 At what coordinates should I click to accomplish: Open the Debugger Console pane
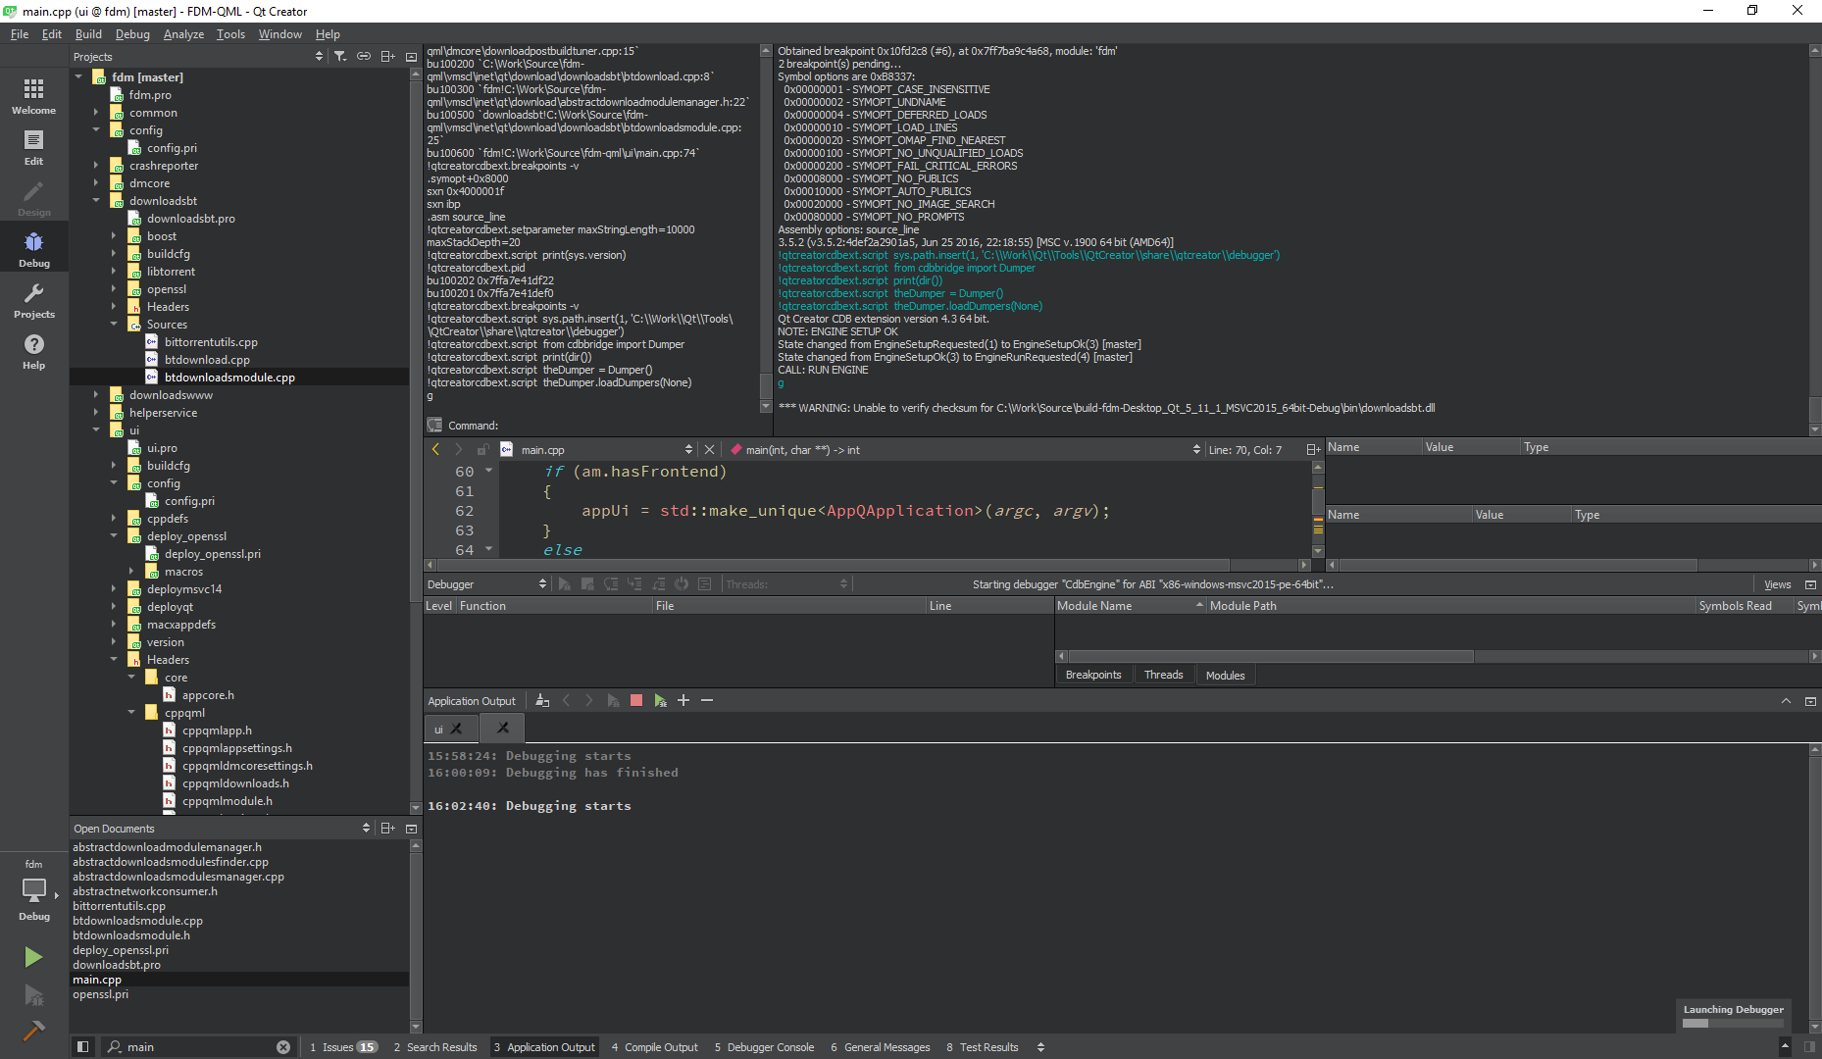[x=764, y=1046]
